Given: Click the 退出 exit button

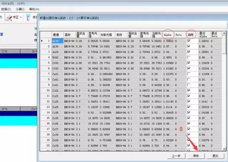Looking at the screenshot, I should tap(216, 156).
